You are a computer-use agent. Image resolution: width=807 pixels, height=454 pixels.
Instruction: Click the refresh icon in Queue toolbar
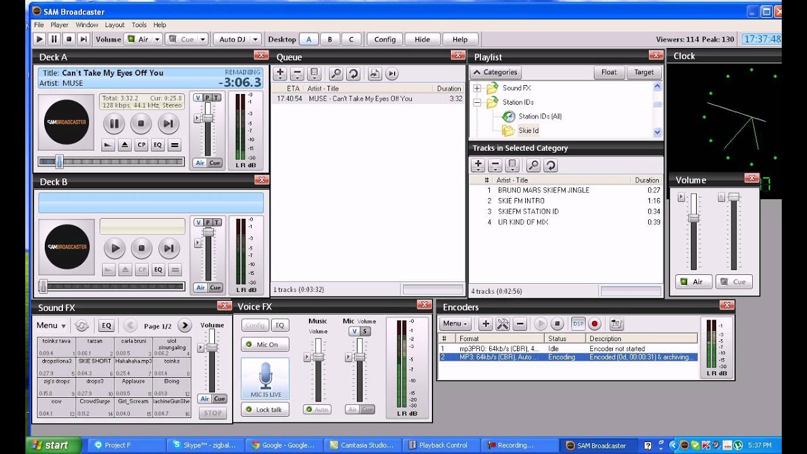(x=353, y=74)
